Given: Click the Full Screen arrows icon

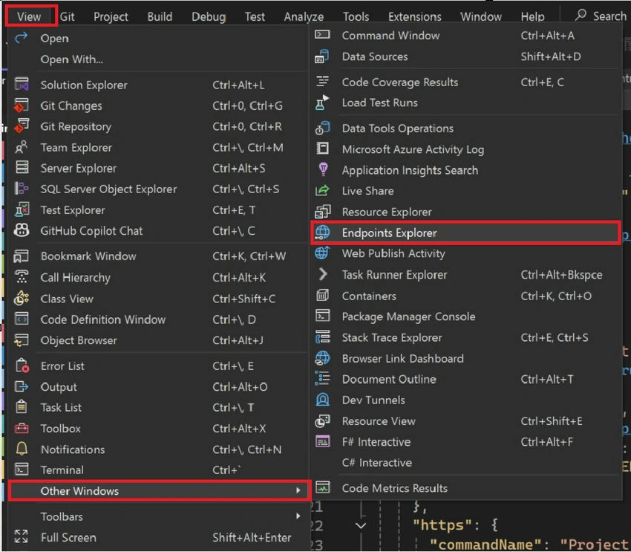Looking at the screenshot, I should pyautogui.click(x=22, y=537).
